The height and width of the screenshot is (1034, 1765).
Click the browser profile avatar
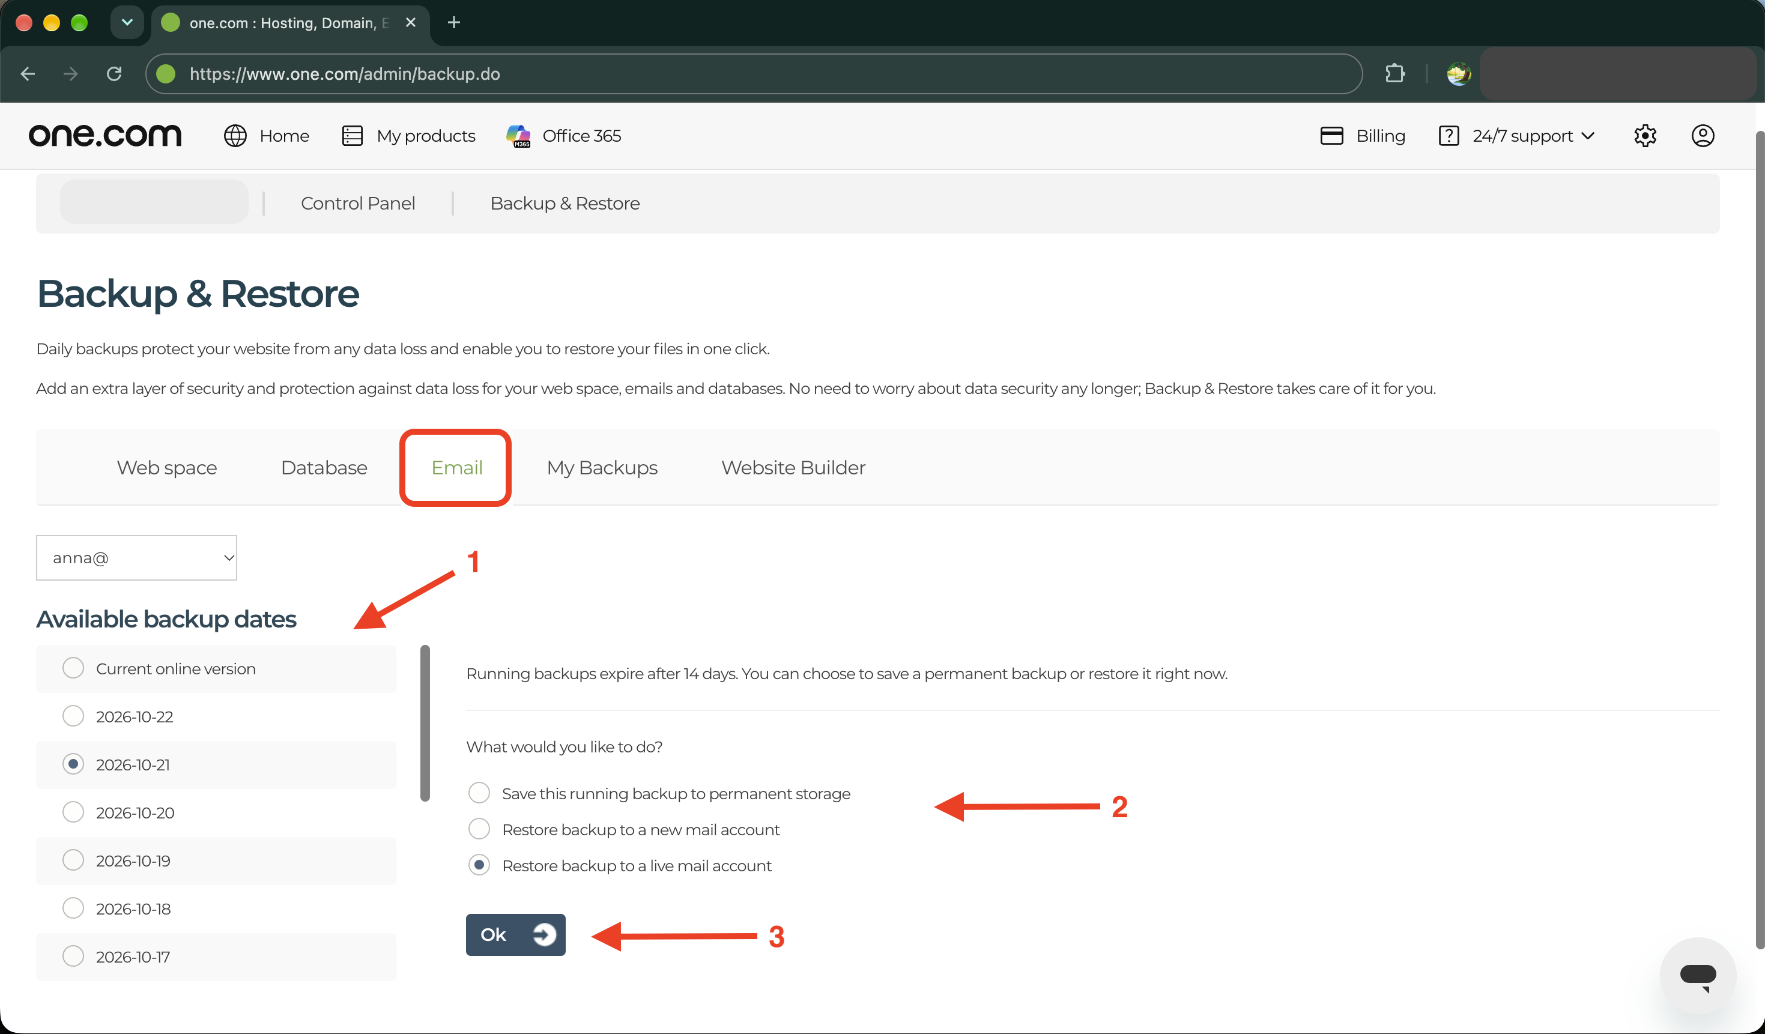1458,73
